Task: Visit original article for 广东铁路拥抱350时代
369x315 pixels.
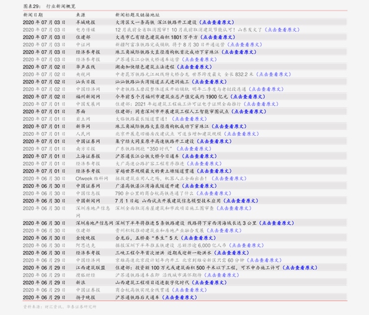Action: tap(194, 149)
